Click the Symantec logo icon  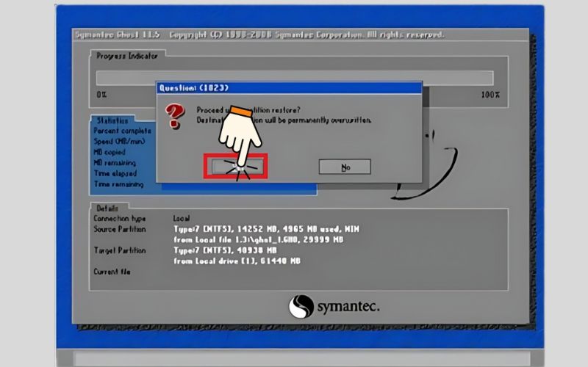pos(301,306)
